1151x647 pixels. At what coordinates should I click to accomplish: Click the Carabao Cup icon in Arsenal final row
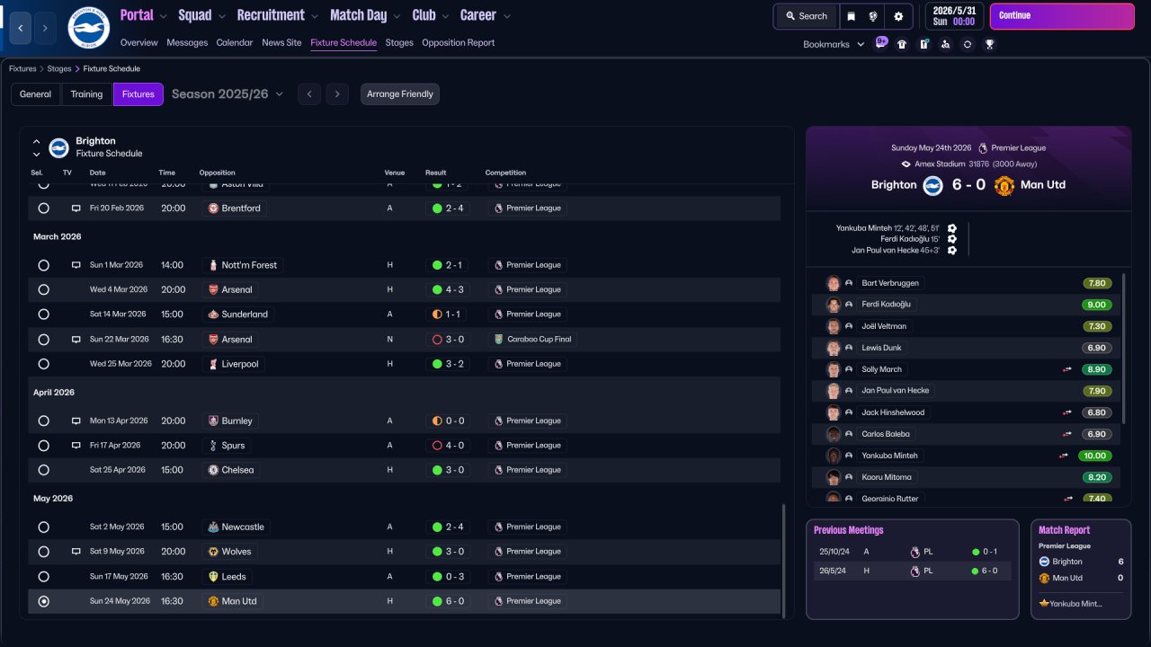click(x=498, y=340)
